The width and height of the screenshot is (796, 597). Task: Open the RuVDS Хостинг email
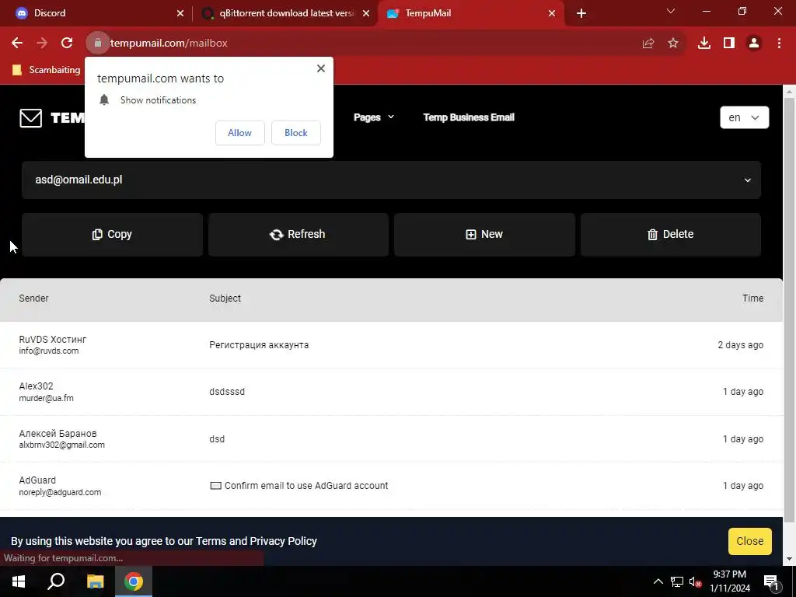click(392, 345)
